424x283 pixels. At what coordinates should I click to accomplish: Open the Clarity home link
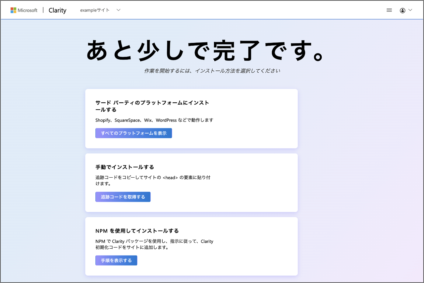[57, 10]
